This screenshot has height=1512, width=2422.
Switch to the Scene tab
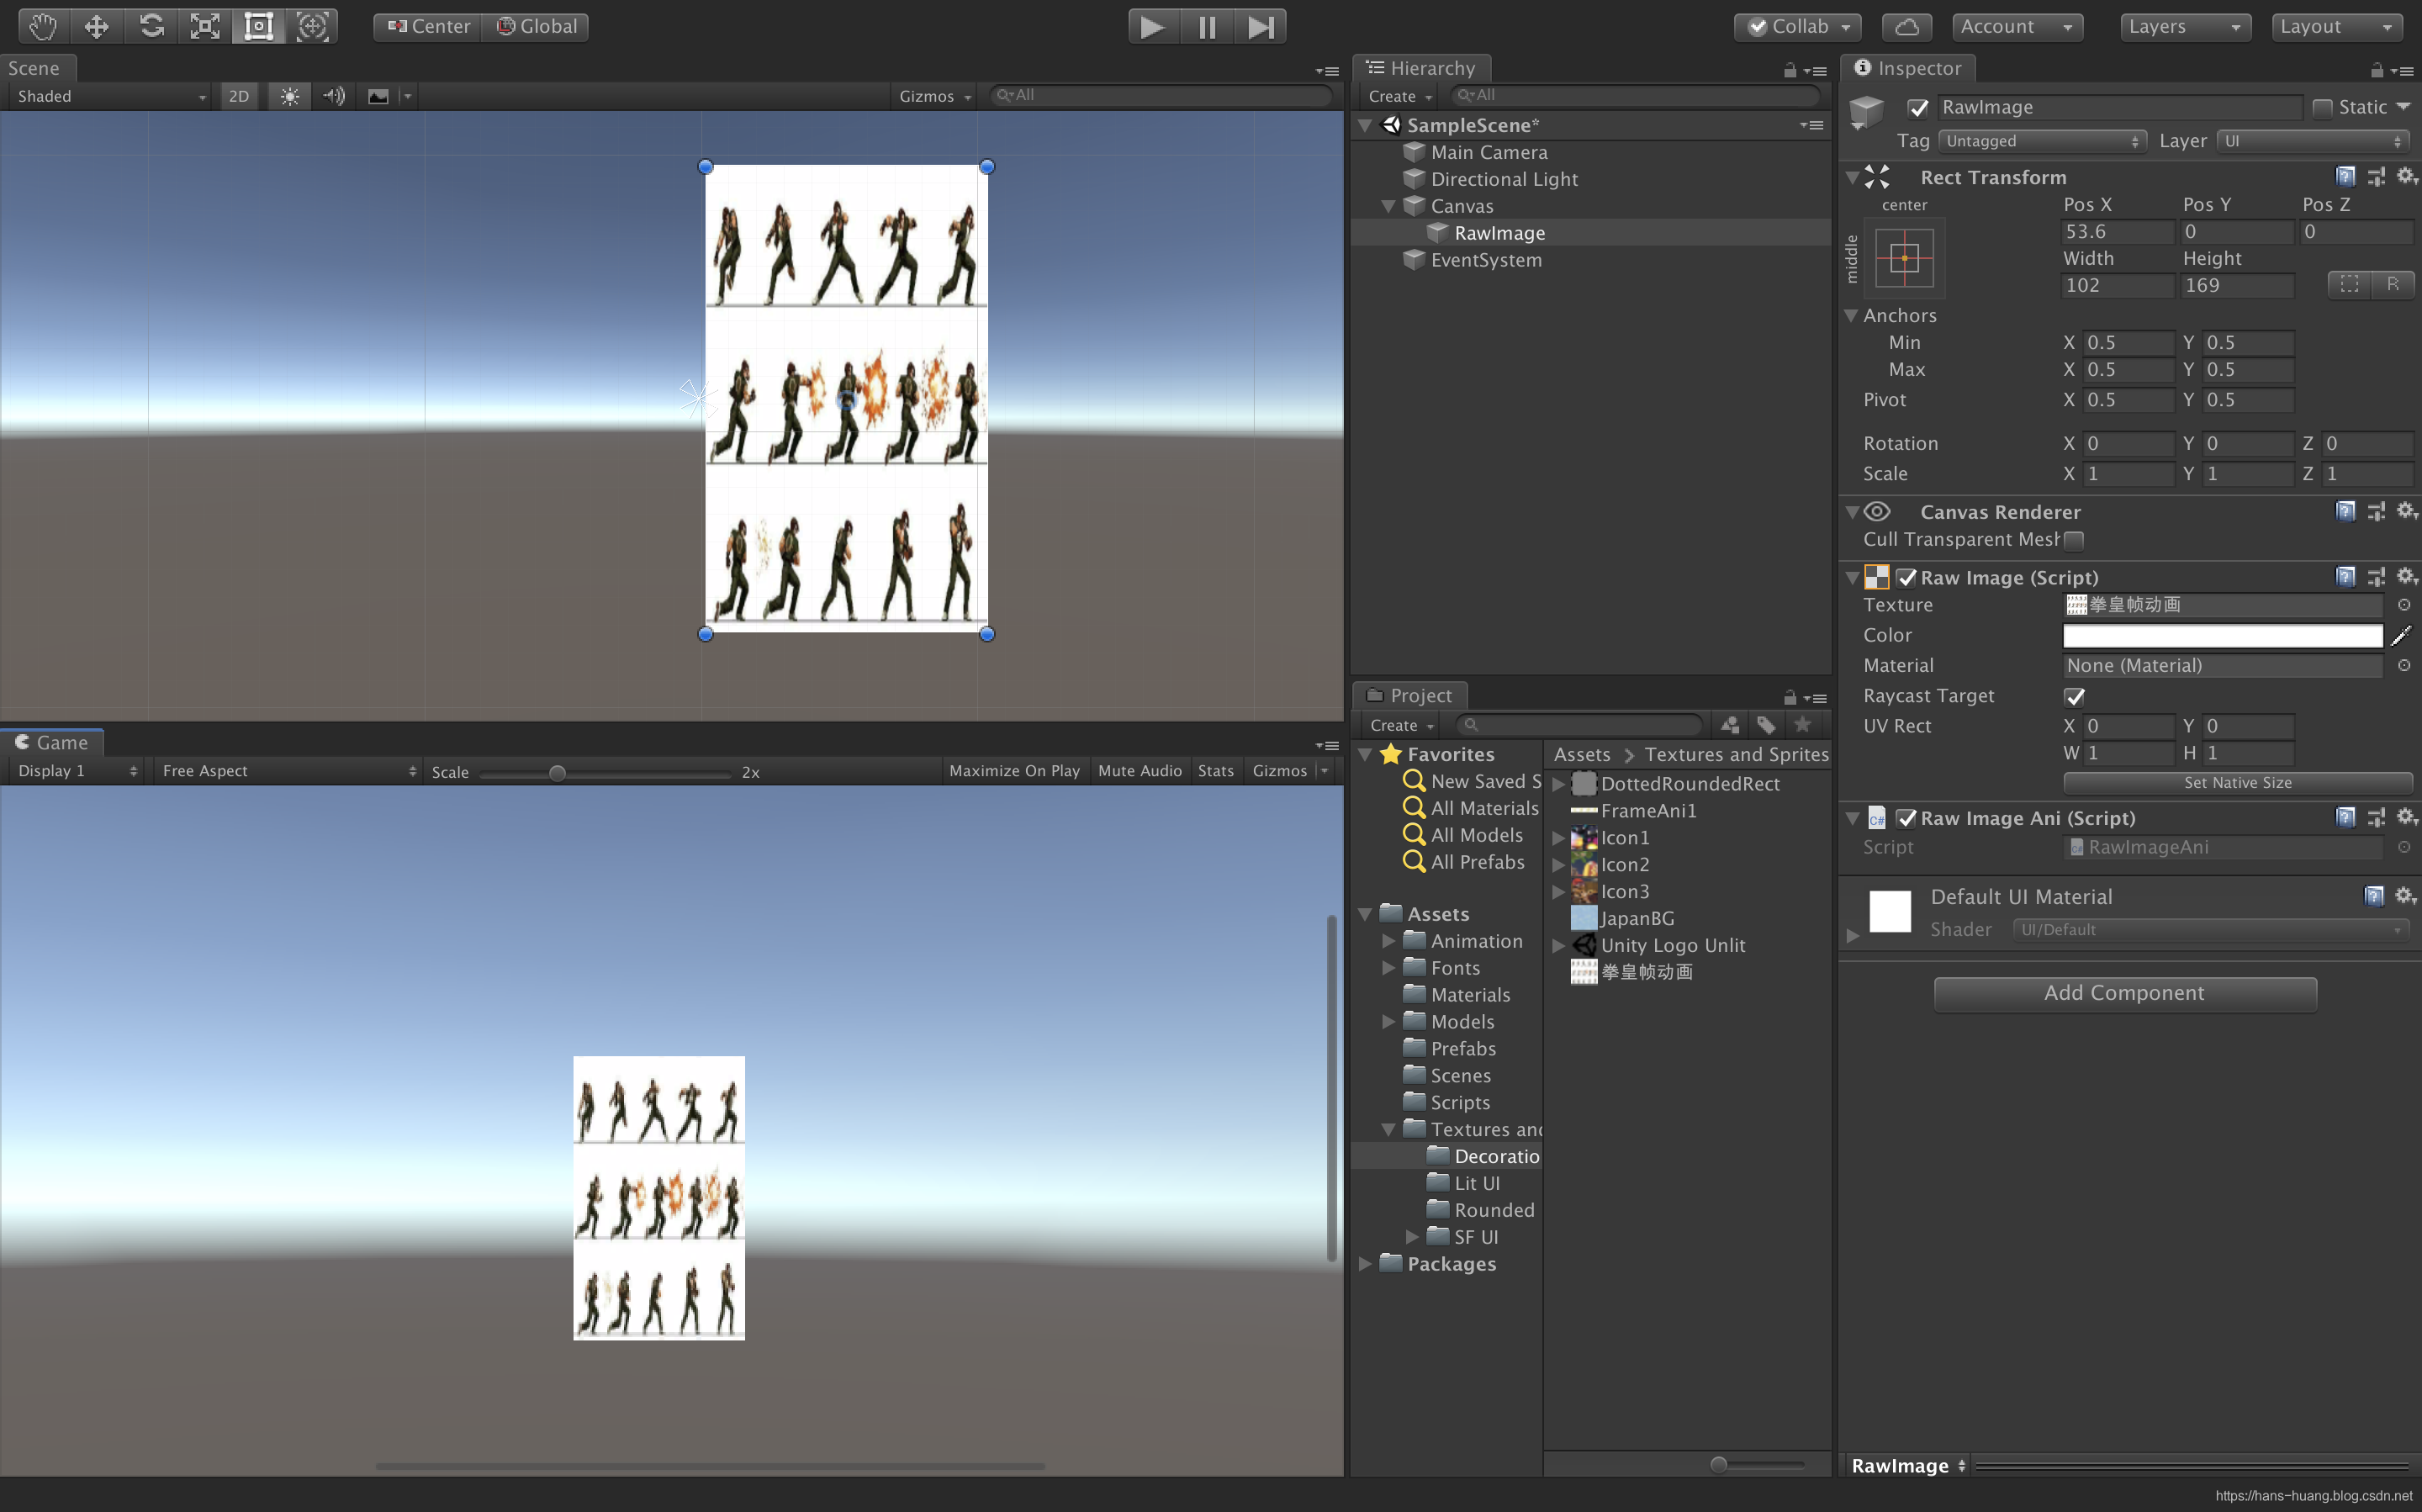point(36,68)
